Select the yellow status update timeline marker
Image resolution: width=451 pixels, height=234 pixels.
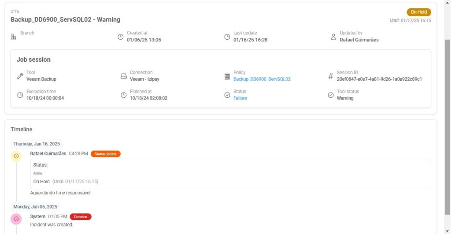click(x=16, y=156)
